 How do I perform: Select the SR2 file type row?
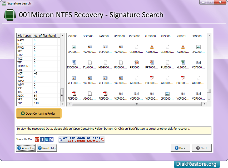click(38, 55)
